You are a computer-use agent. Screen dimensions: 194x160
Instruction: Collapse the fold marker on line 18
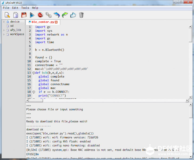tap(34, 92)
